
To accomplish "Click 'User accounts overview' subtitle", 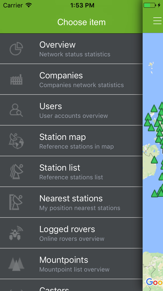I will 73,116.
